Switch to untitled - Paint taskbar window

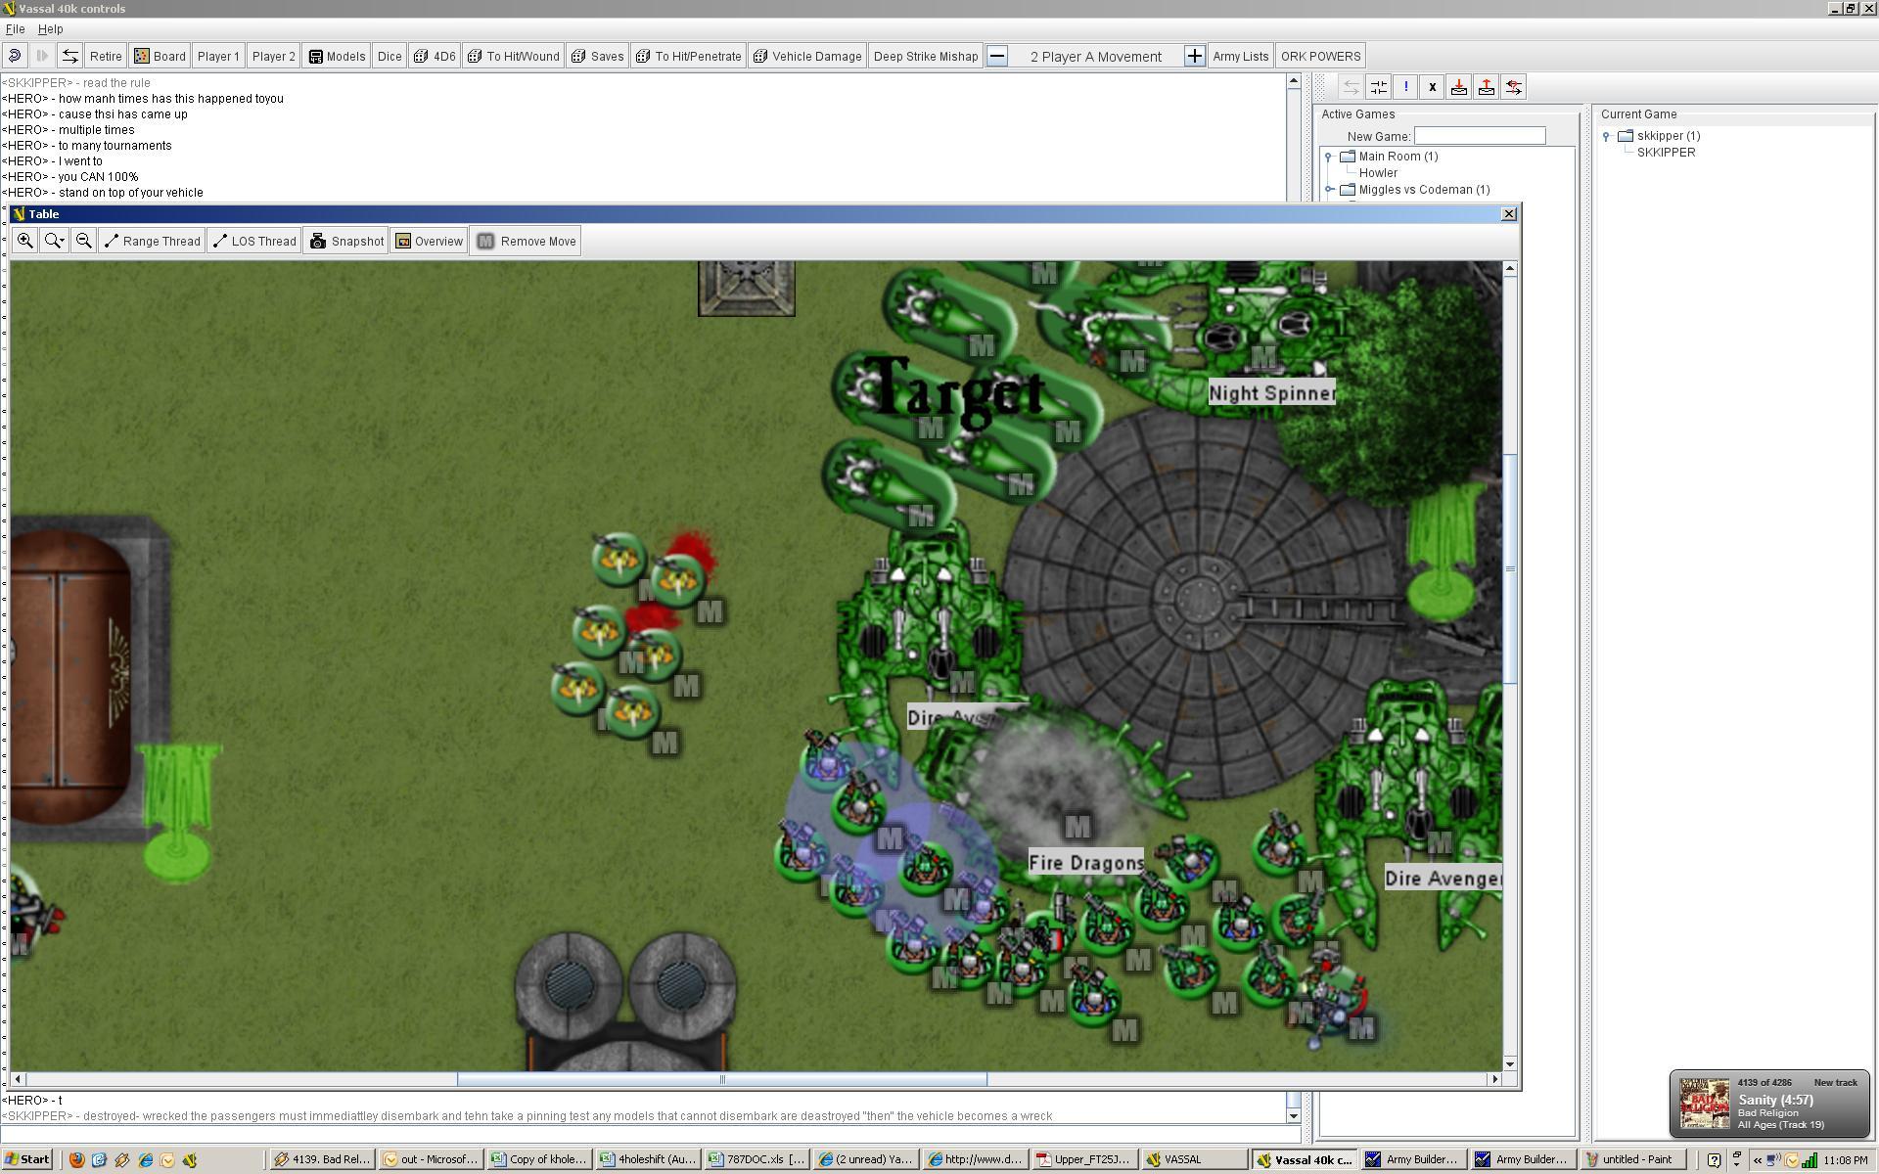coord(1634,1159)
